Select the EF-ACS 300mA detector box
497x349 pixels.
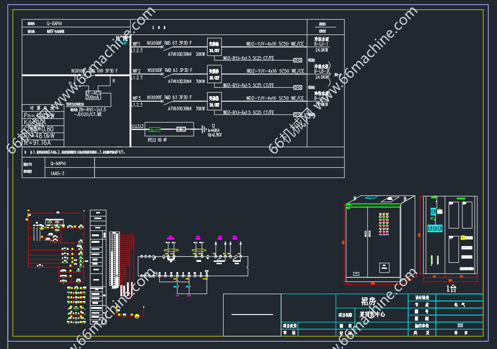[93, 95]
